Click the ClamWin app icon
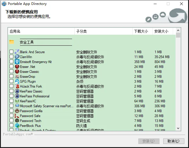Viewport: 189px width, 148px height. tap(17, 57)
